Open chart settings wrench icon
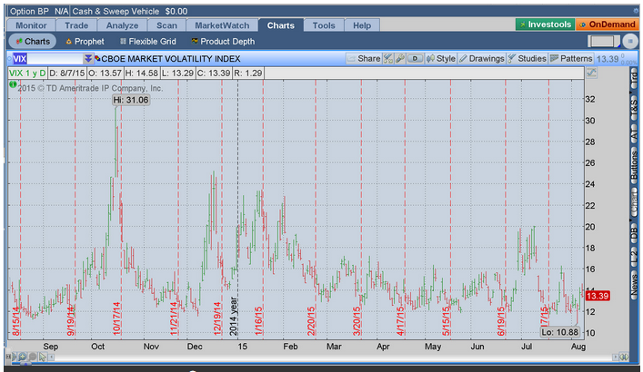The image size is (643, 372). coord(400,58)
